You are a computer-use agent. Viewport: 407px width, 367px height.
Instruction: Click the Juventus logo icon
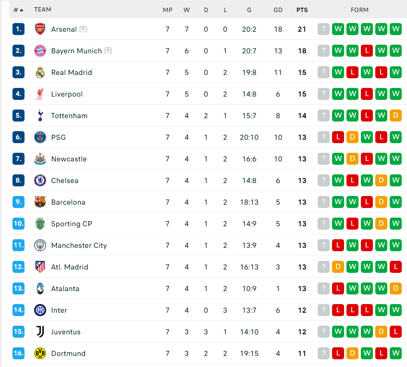[x=40, y=332]
